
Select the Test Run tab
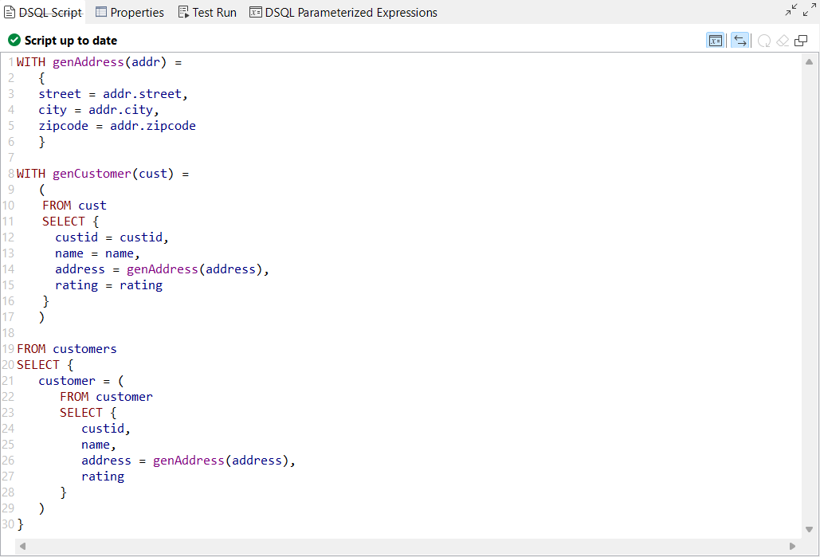point(207,12)
